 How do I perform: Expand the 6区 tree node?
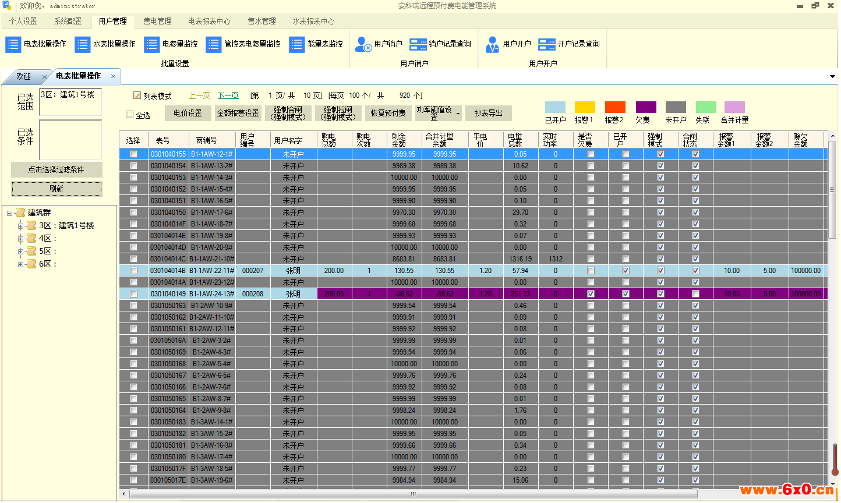pyautogui.click(x=20, y=264)
